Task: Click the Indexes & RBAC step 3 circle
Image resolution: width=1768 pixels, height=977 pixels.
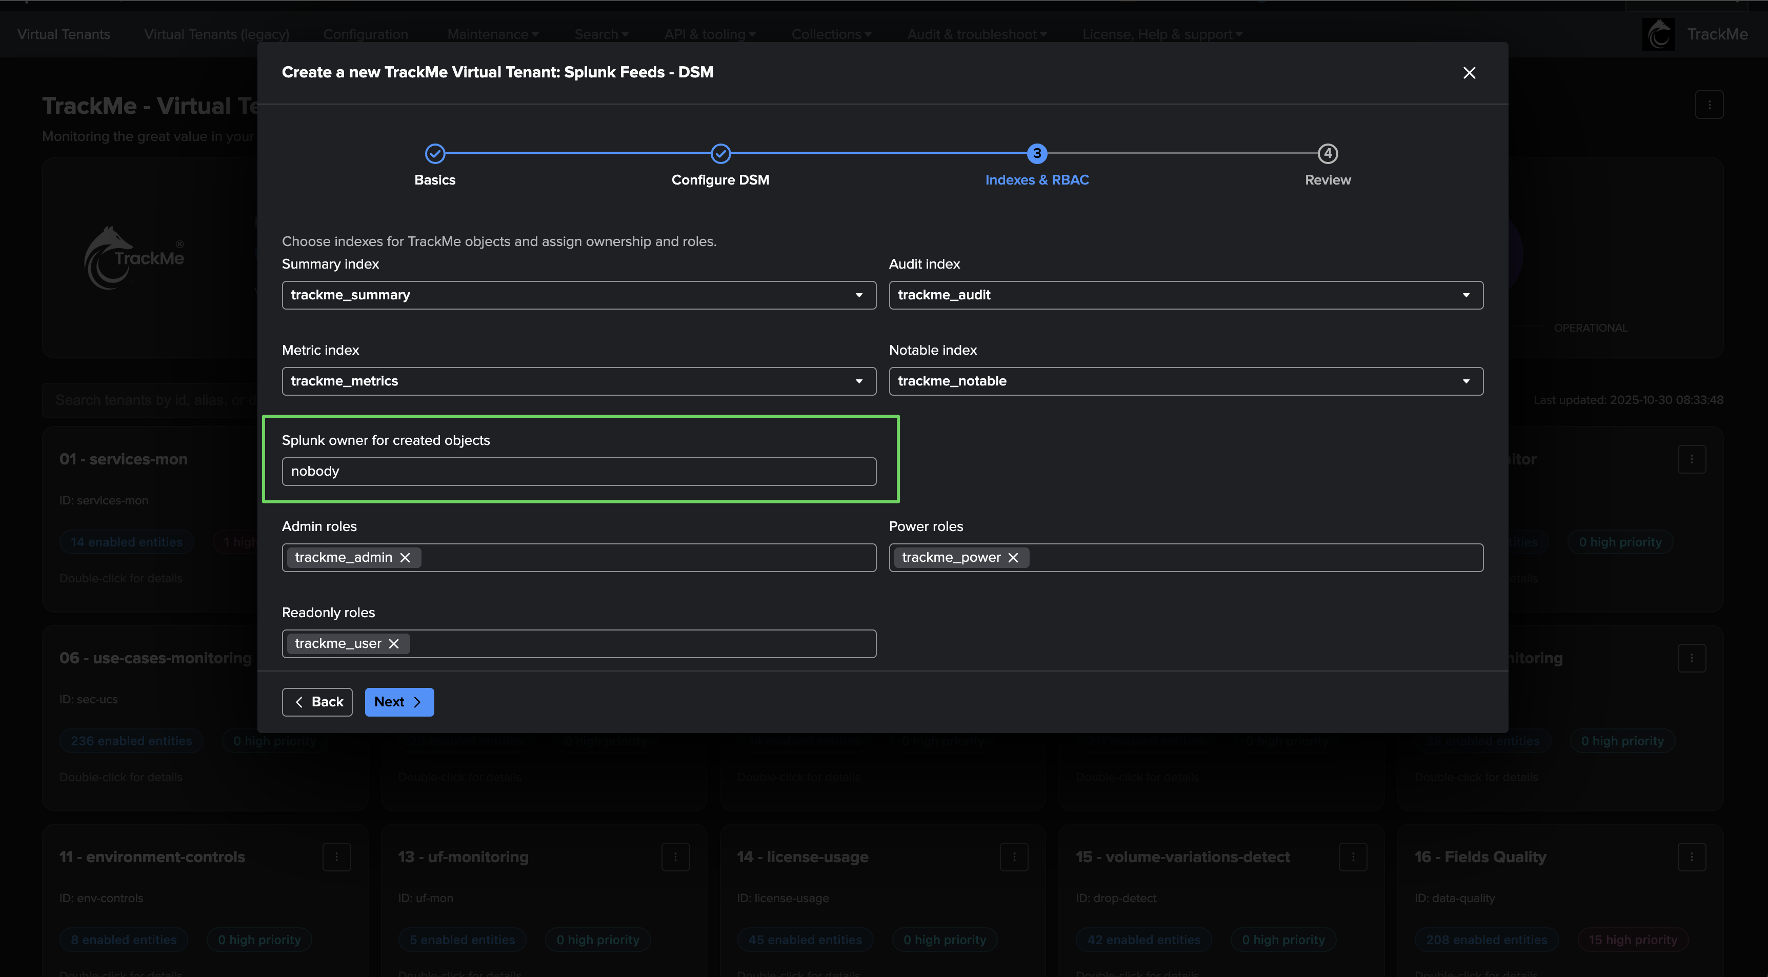Action: pos(1036,154)
